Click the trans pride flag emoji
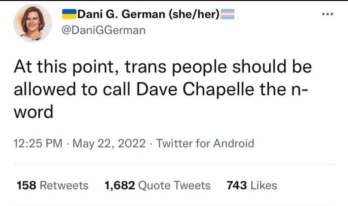This screenshot has width=348, height=206. tap(228, 15)
